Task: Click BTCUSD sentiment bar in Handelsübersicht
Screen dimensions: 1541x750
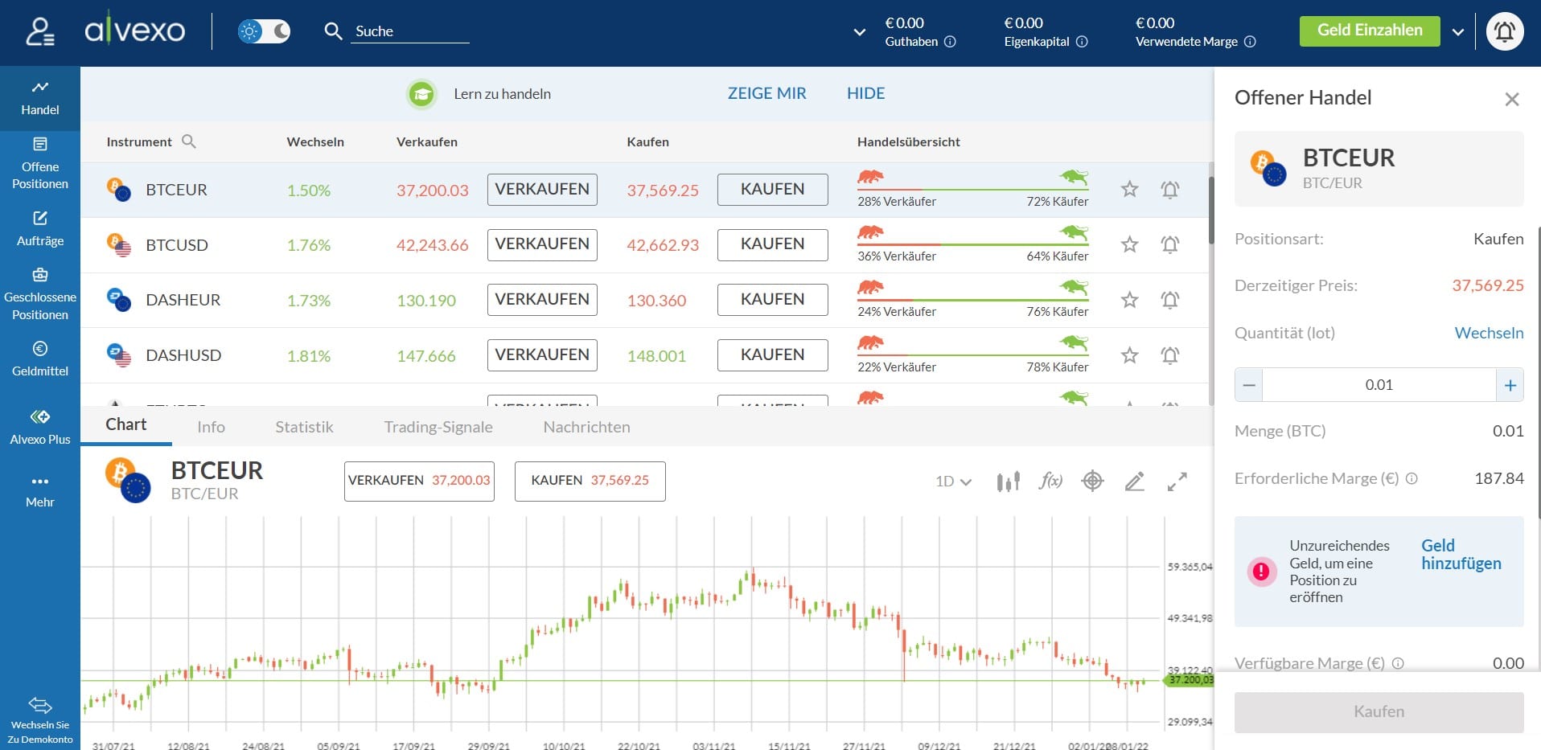Action: coord(972,244)
